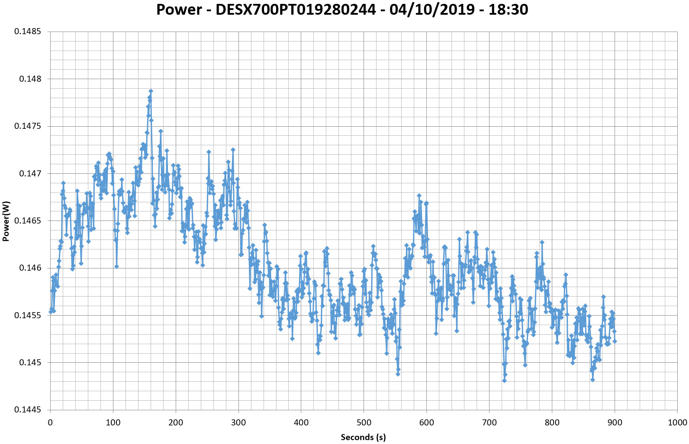Select the 300 x-axis tick label
This screenshot has height=444, width=689.
coord(238,422)
